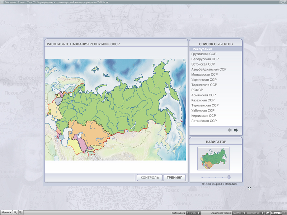Pick РСФСР from the republics list
The height and width of the screenshot is (215, 287).
197,90
